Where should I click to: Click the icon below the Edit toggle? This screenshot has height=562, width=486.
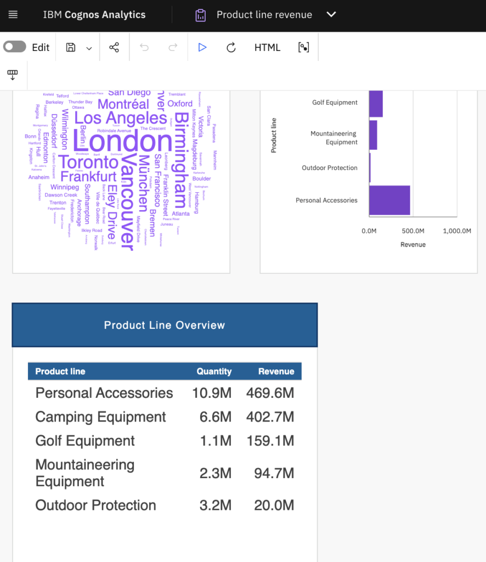coord(13,75)
